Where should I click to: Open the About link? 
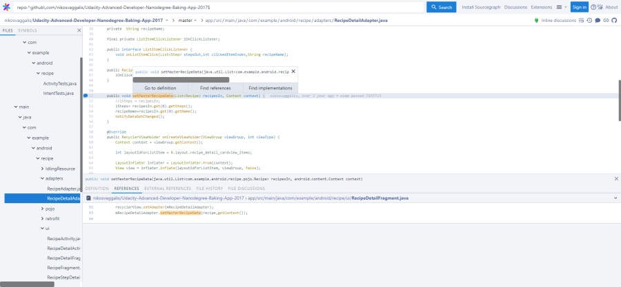pyautogui.click(x=611, y=7)
